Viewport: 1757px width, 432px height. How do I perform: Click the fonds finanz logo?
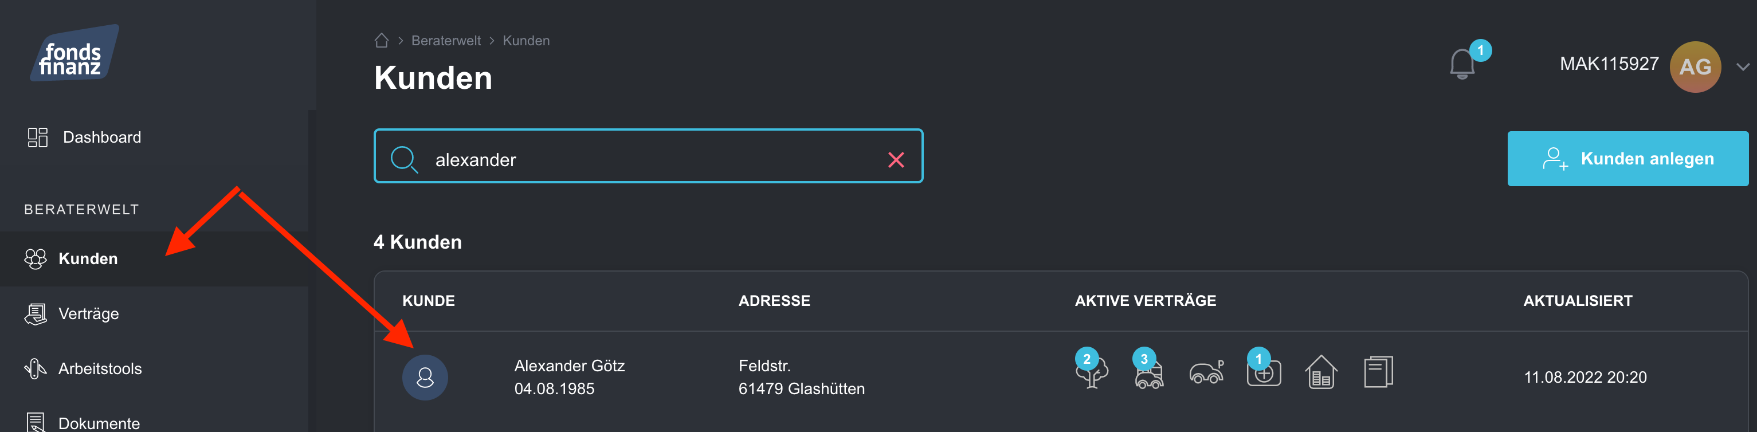74,54
